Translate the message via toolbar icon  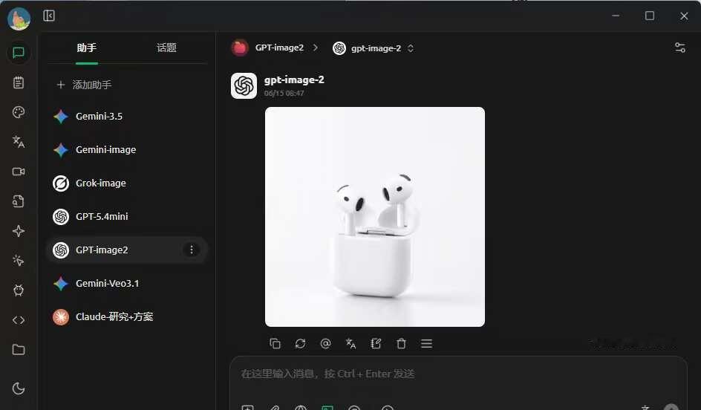click(351, 343)
